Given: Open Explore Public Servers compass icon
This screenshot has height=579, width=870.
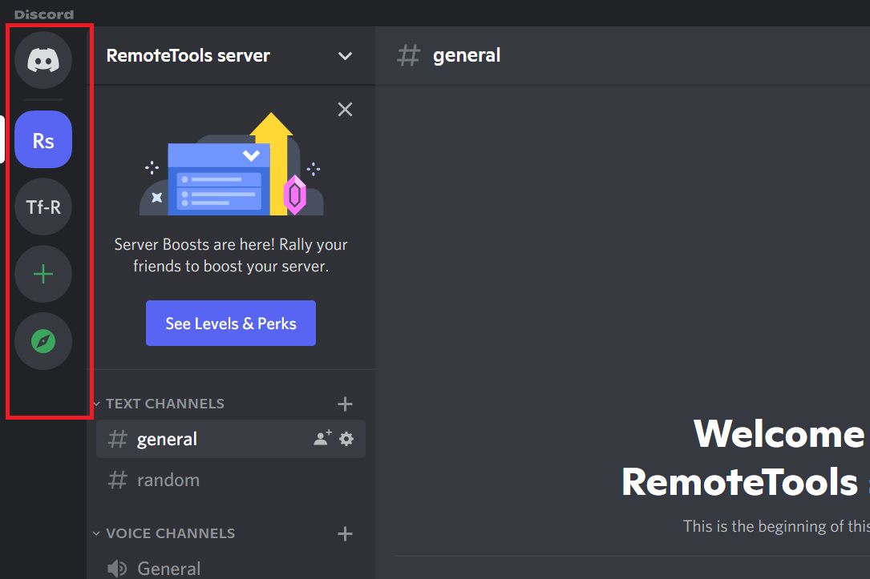Looking at the screenshot, I should [x=43, y=340].
